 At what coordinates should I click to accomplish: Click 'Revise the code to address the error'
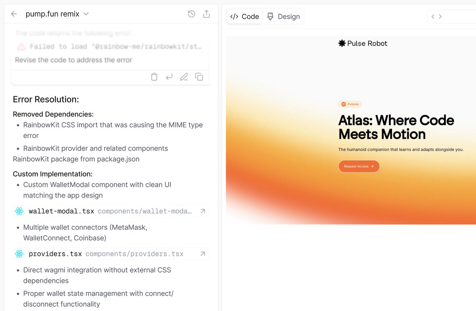click(x=73, y=60)
